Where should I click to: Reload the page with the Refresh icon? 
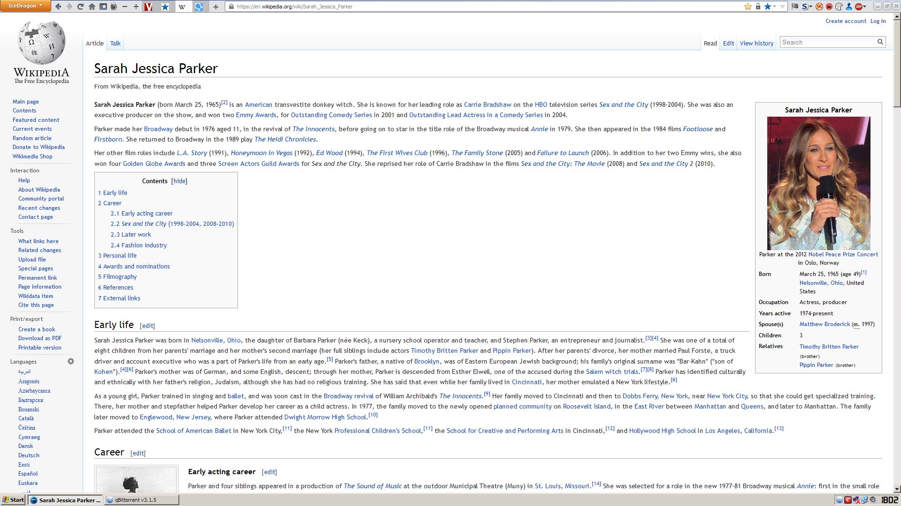pyautogui.click(x=80, y=7)
